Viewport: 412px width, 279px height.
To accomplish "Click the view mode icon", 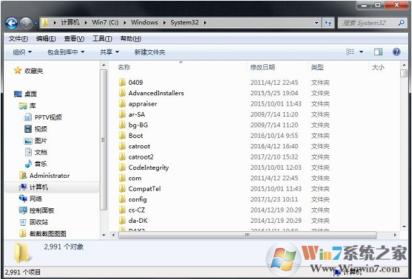I will click(x=351, y=52).
